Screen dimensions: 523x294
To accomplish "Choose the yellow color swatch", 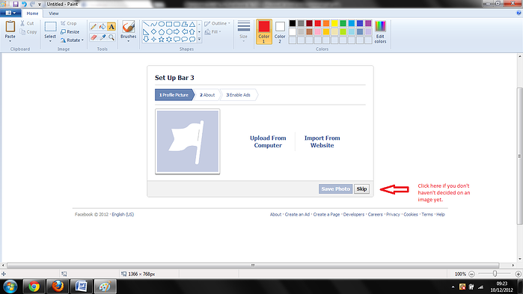I will (x=334, y=23).
